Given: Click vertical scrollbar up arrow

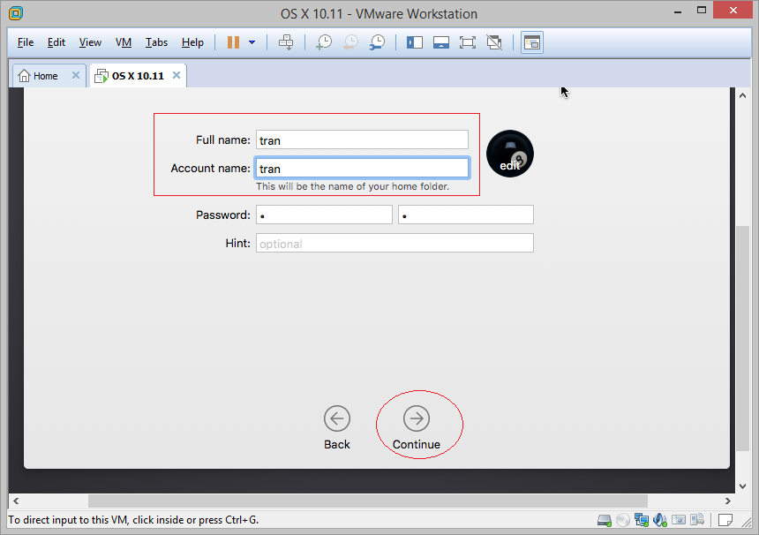Looking at the screenshot, I should [742, 95].
